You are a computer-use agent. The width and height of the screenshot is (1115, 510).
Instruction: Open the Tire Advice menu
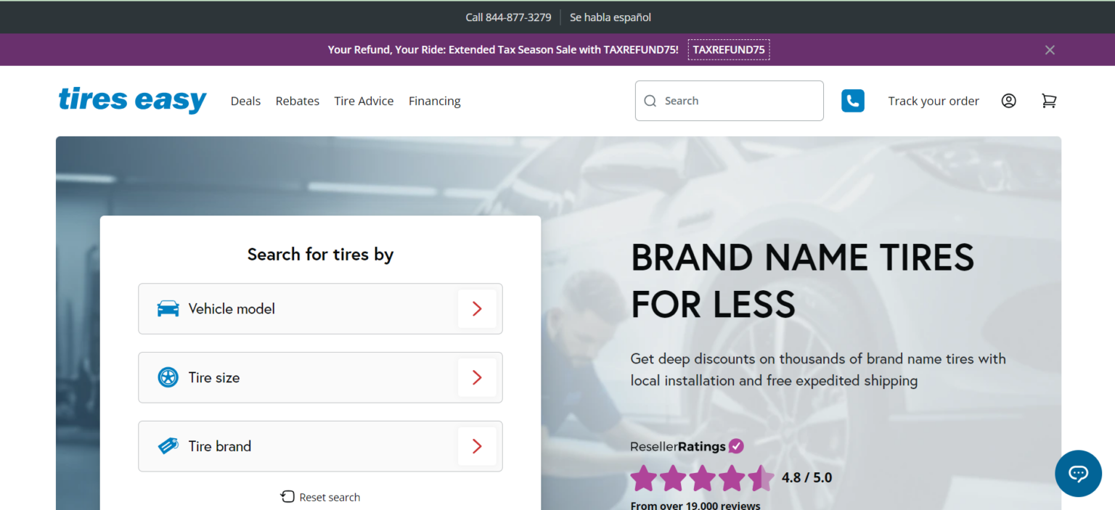pyautogui.click(x=364, y=101)
